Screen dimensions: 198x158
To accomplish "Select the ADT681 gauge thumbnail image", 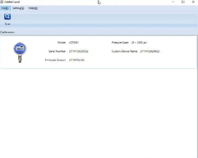I will click(20, 52).
